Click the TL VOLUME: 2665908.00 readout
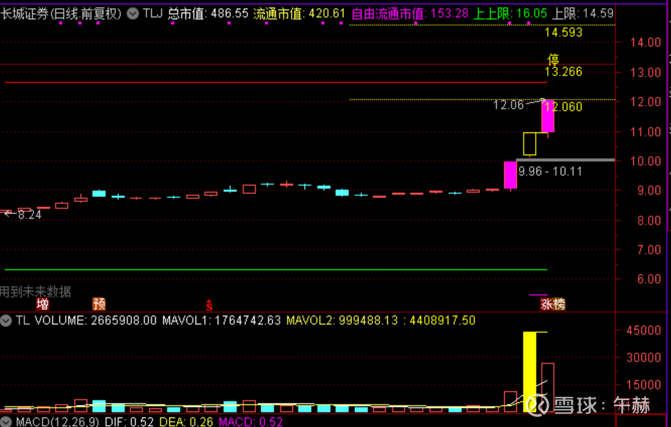The height and width of the screenshot is (427, 671). (x=87, y=320)
